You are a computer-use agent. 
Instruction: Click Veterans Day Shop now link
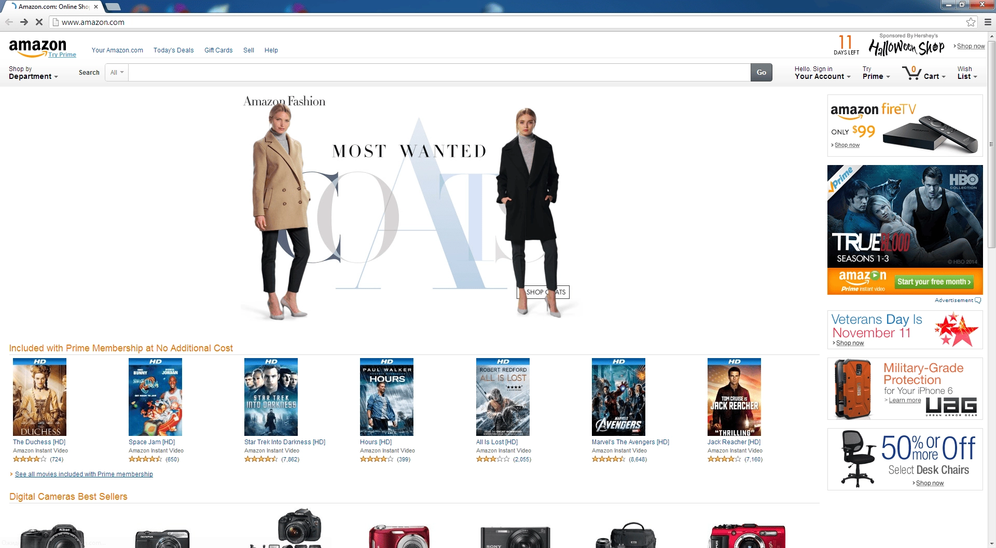tap(850, 343)
